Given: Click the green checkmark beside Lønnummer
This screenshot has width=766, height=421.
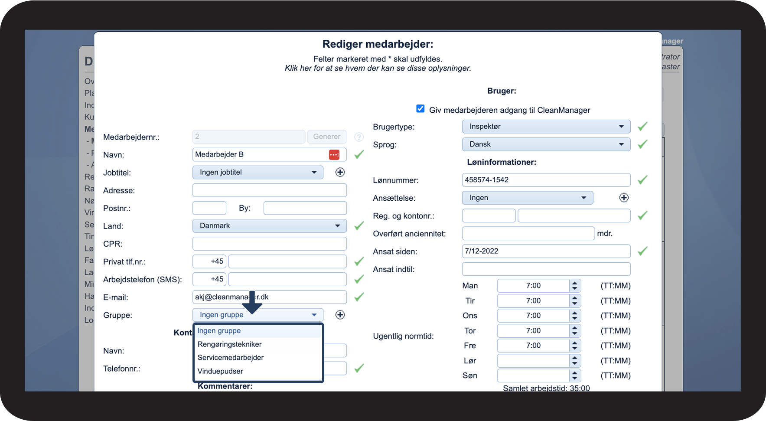Looking at the screenshot, I should coord(642,179).
